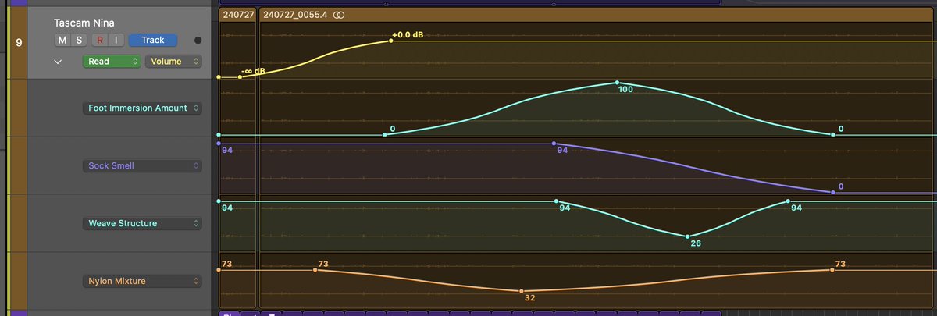Toggle input monitoring I button
The width and height of the screenshot is (937, 316).
[115, 40]
